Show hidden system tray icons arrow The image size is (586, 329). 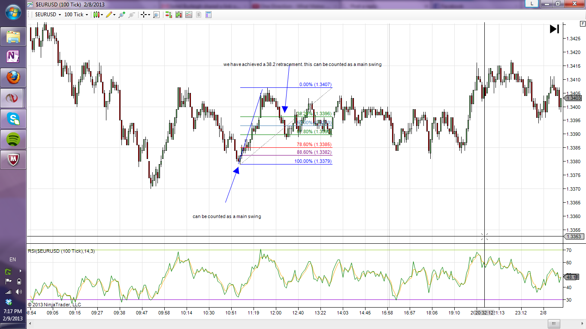20,271
